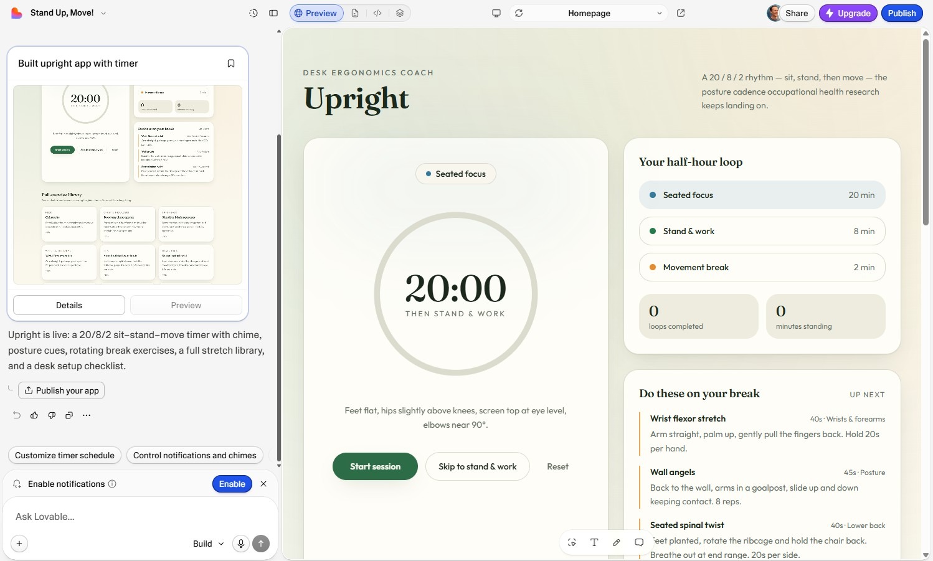This screenshot has width=933, height=561.
Task: Click the user avatar picture
Action: [x=774, y=13]
